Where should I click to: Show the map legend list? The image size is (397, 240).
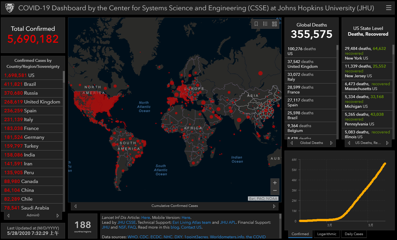coord(265,24)
